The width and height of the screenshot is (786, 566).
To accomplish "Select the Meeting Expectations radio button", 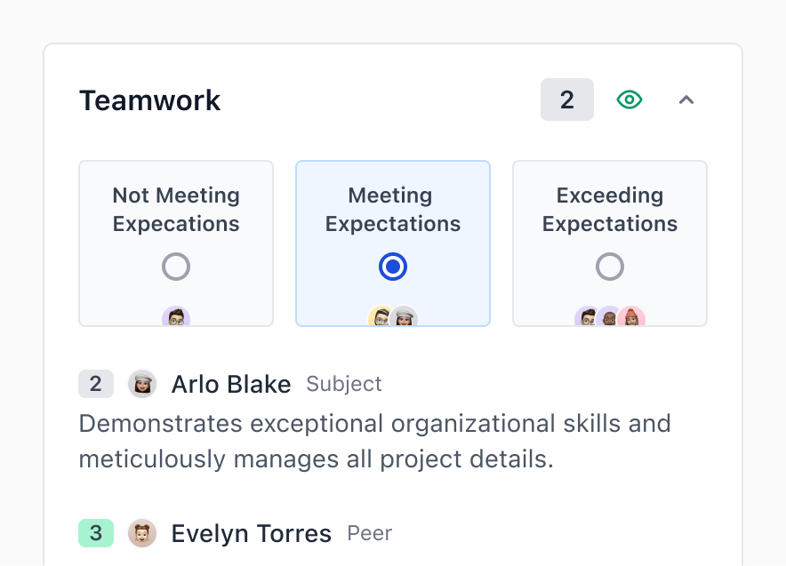I will coord(393,267).
